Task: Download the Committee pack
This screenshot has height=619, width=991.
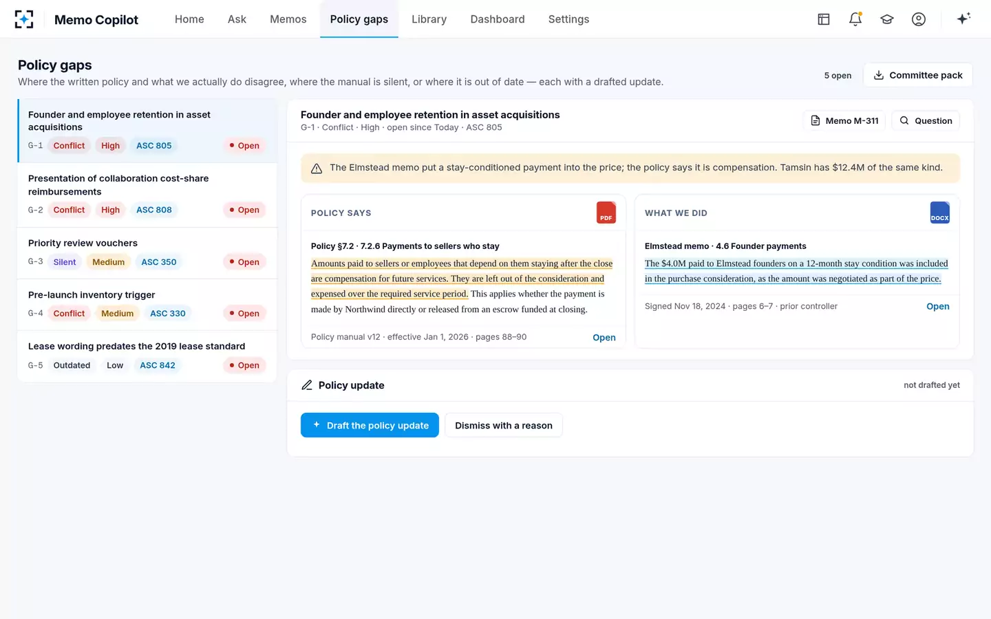Action: (x=918, y=75)
